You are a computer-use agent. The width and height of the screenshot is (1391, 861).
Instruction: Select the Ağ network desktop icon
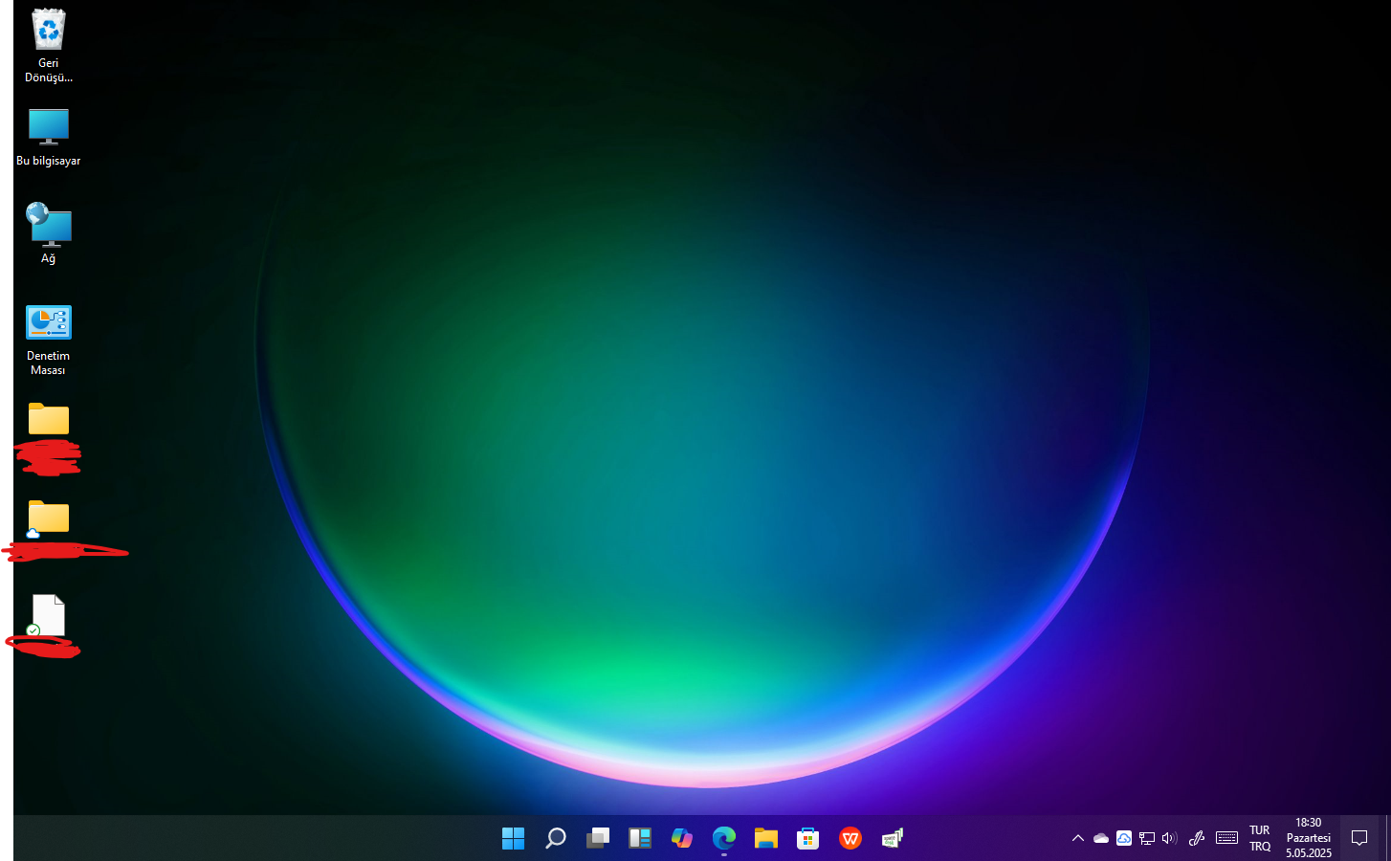coord(49,232)
